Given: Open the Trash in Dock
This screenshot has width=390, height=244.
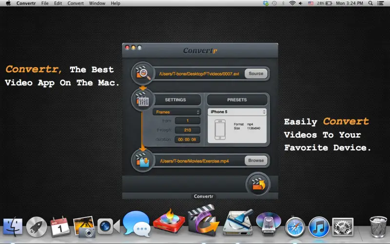Looking at the screenshot, I should (378, 226).
